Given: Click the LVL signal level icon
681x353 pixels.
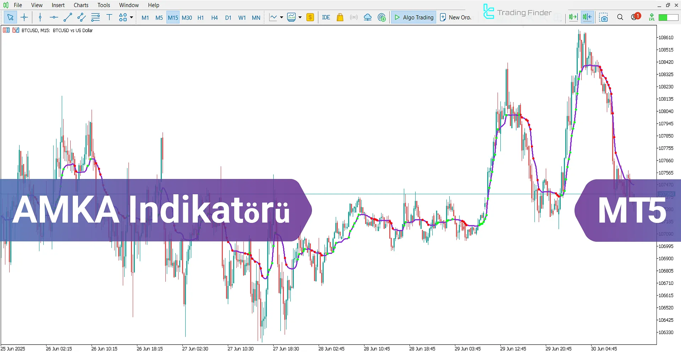Looking at the screenshot, I should 652,17.
